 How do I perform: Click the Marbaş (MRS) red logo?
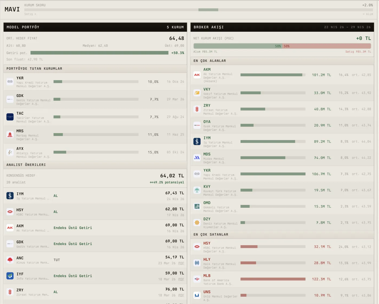[x=10, y=134]
